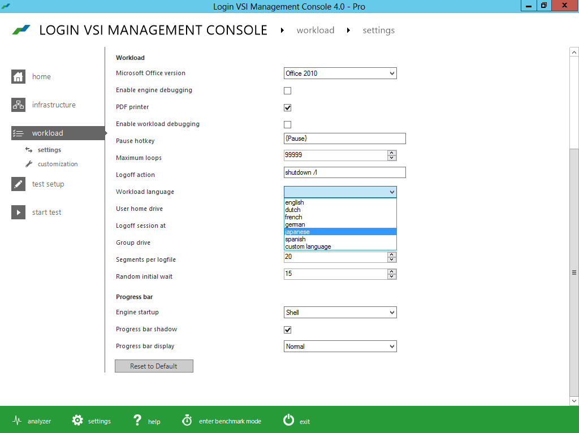Open infrastructure via its network icon
579x433 pixels.
19,105
